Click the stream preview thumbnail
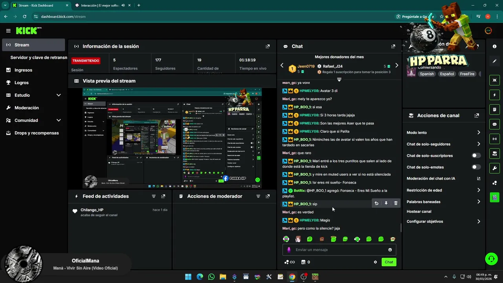The width and height of the screenshot is (503, 283). (172, 138)
